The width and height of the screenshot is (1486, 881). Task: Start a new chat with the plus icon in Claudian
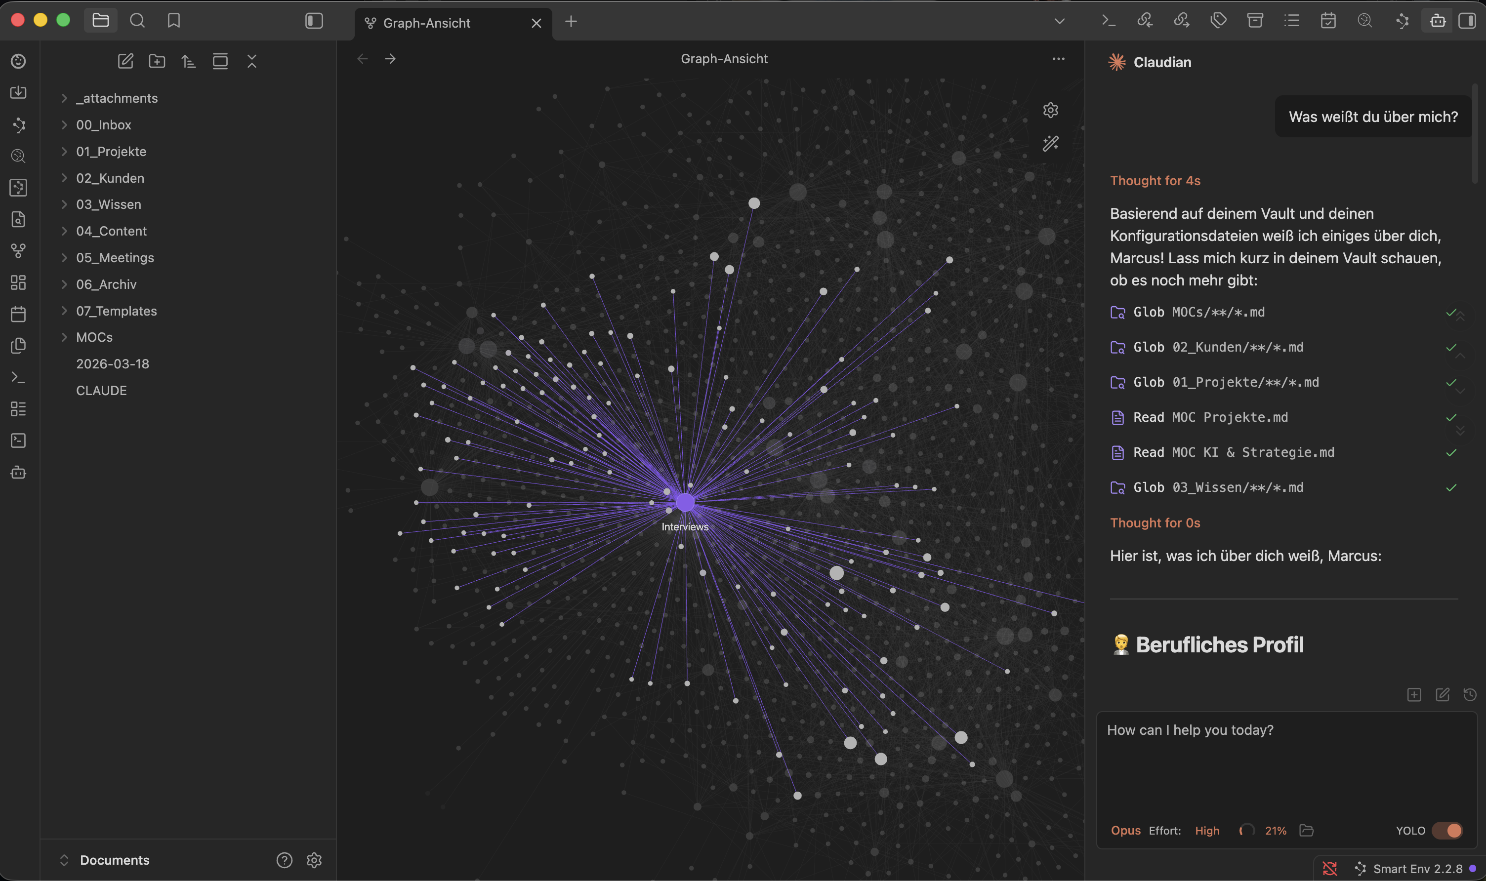pyautogui.click(x=1415, y=694)
